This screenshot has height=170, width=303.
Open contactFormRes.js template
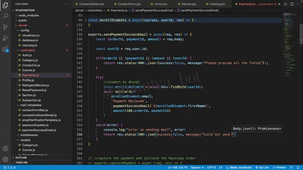42,110
